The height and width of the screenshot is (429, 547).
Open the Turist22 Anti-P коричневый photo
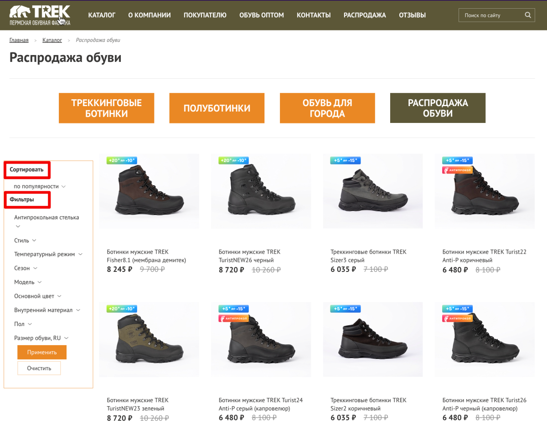(485, 191)
